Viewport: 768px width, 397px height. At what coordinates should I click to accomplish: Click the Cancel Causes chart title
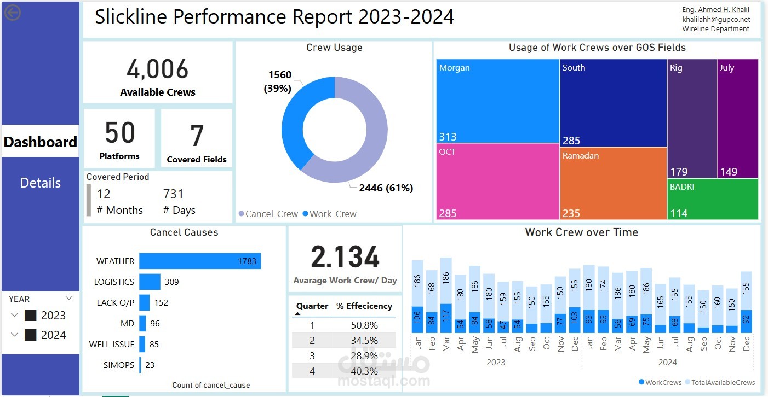[x=184, y=232]
